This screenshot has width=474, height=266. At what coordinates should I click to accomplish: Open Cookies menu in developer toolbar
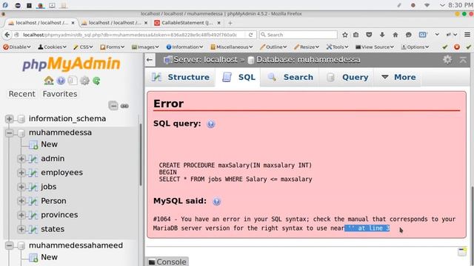[52, 47]
